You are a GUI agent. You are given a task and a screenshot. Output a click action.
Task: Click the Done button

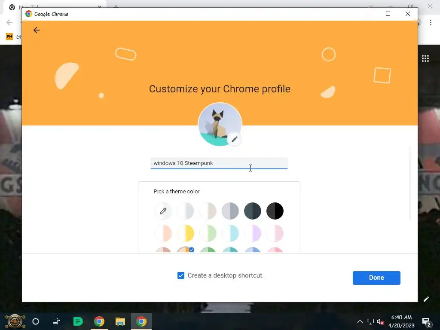[376, 278]
